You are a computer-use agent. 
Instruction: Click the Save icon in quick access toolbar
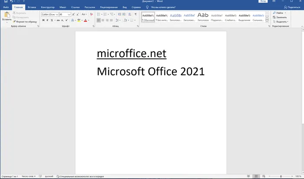click(6, 1)
